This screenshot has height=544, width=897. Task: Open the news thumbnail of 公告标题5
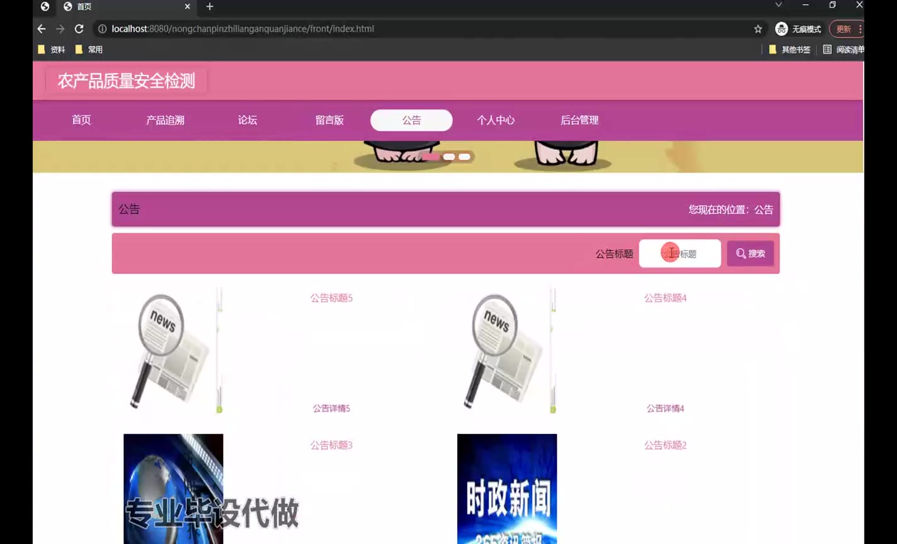[x=173, y=350]
